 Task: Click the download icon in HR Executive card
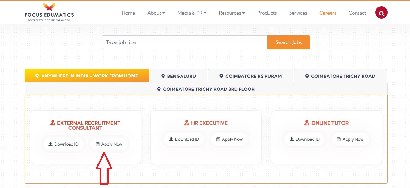pyautogui.click(x=171, y=139)
